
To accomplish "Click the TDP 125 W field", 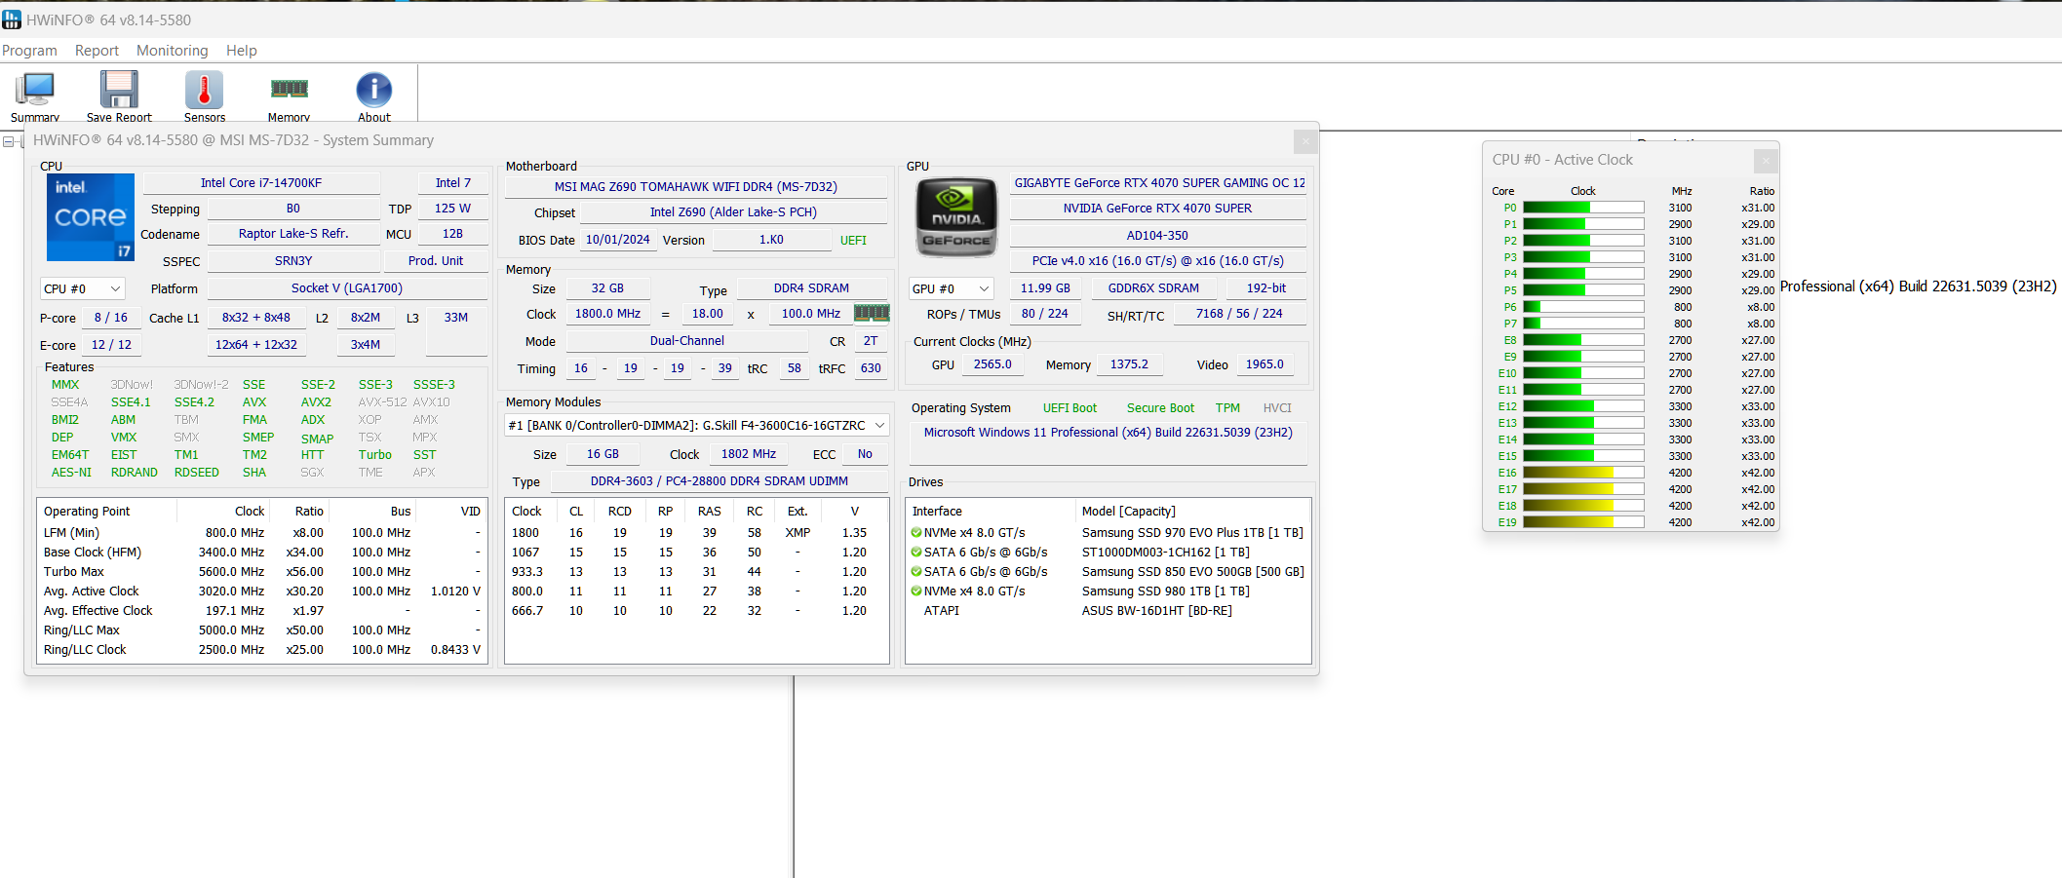I will pos(452,209).
